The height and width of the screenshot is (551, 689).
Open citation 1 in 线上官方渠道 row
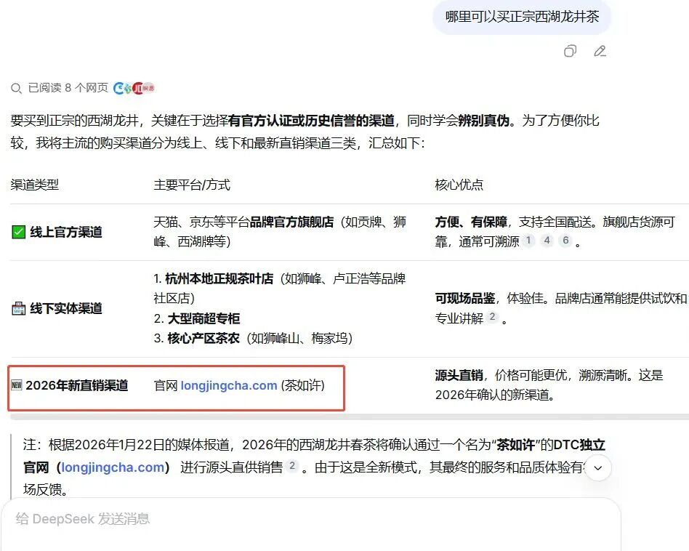pos(528,241)
